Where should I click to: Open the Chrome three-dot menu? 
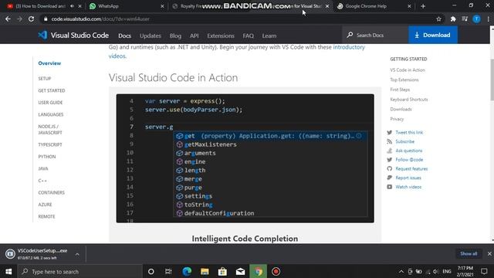tap(489, 19)
